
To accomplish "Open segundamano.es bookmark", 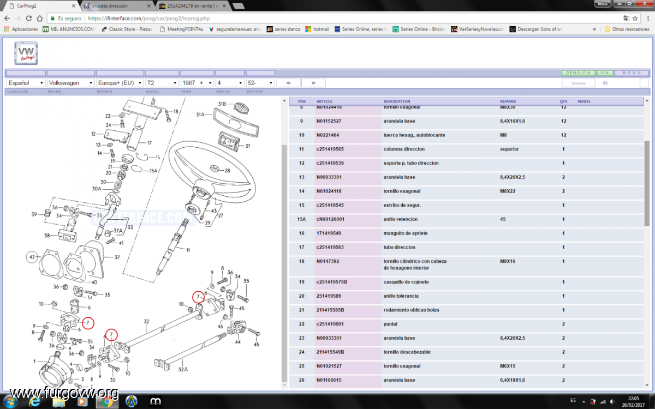I will click(x=235, y=29).
